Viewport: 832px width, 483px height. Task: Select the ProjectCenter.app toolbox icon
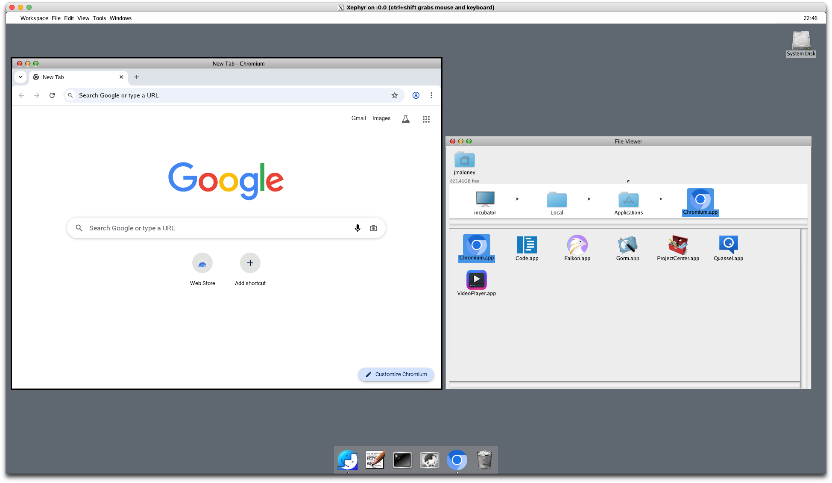(x=678, y=245)
